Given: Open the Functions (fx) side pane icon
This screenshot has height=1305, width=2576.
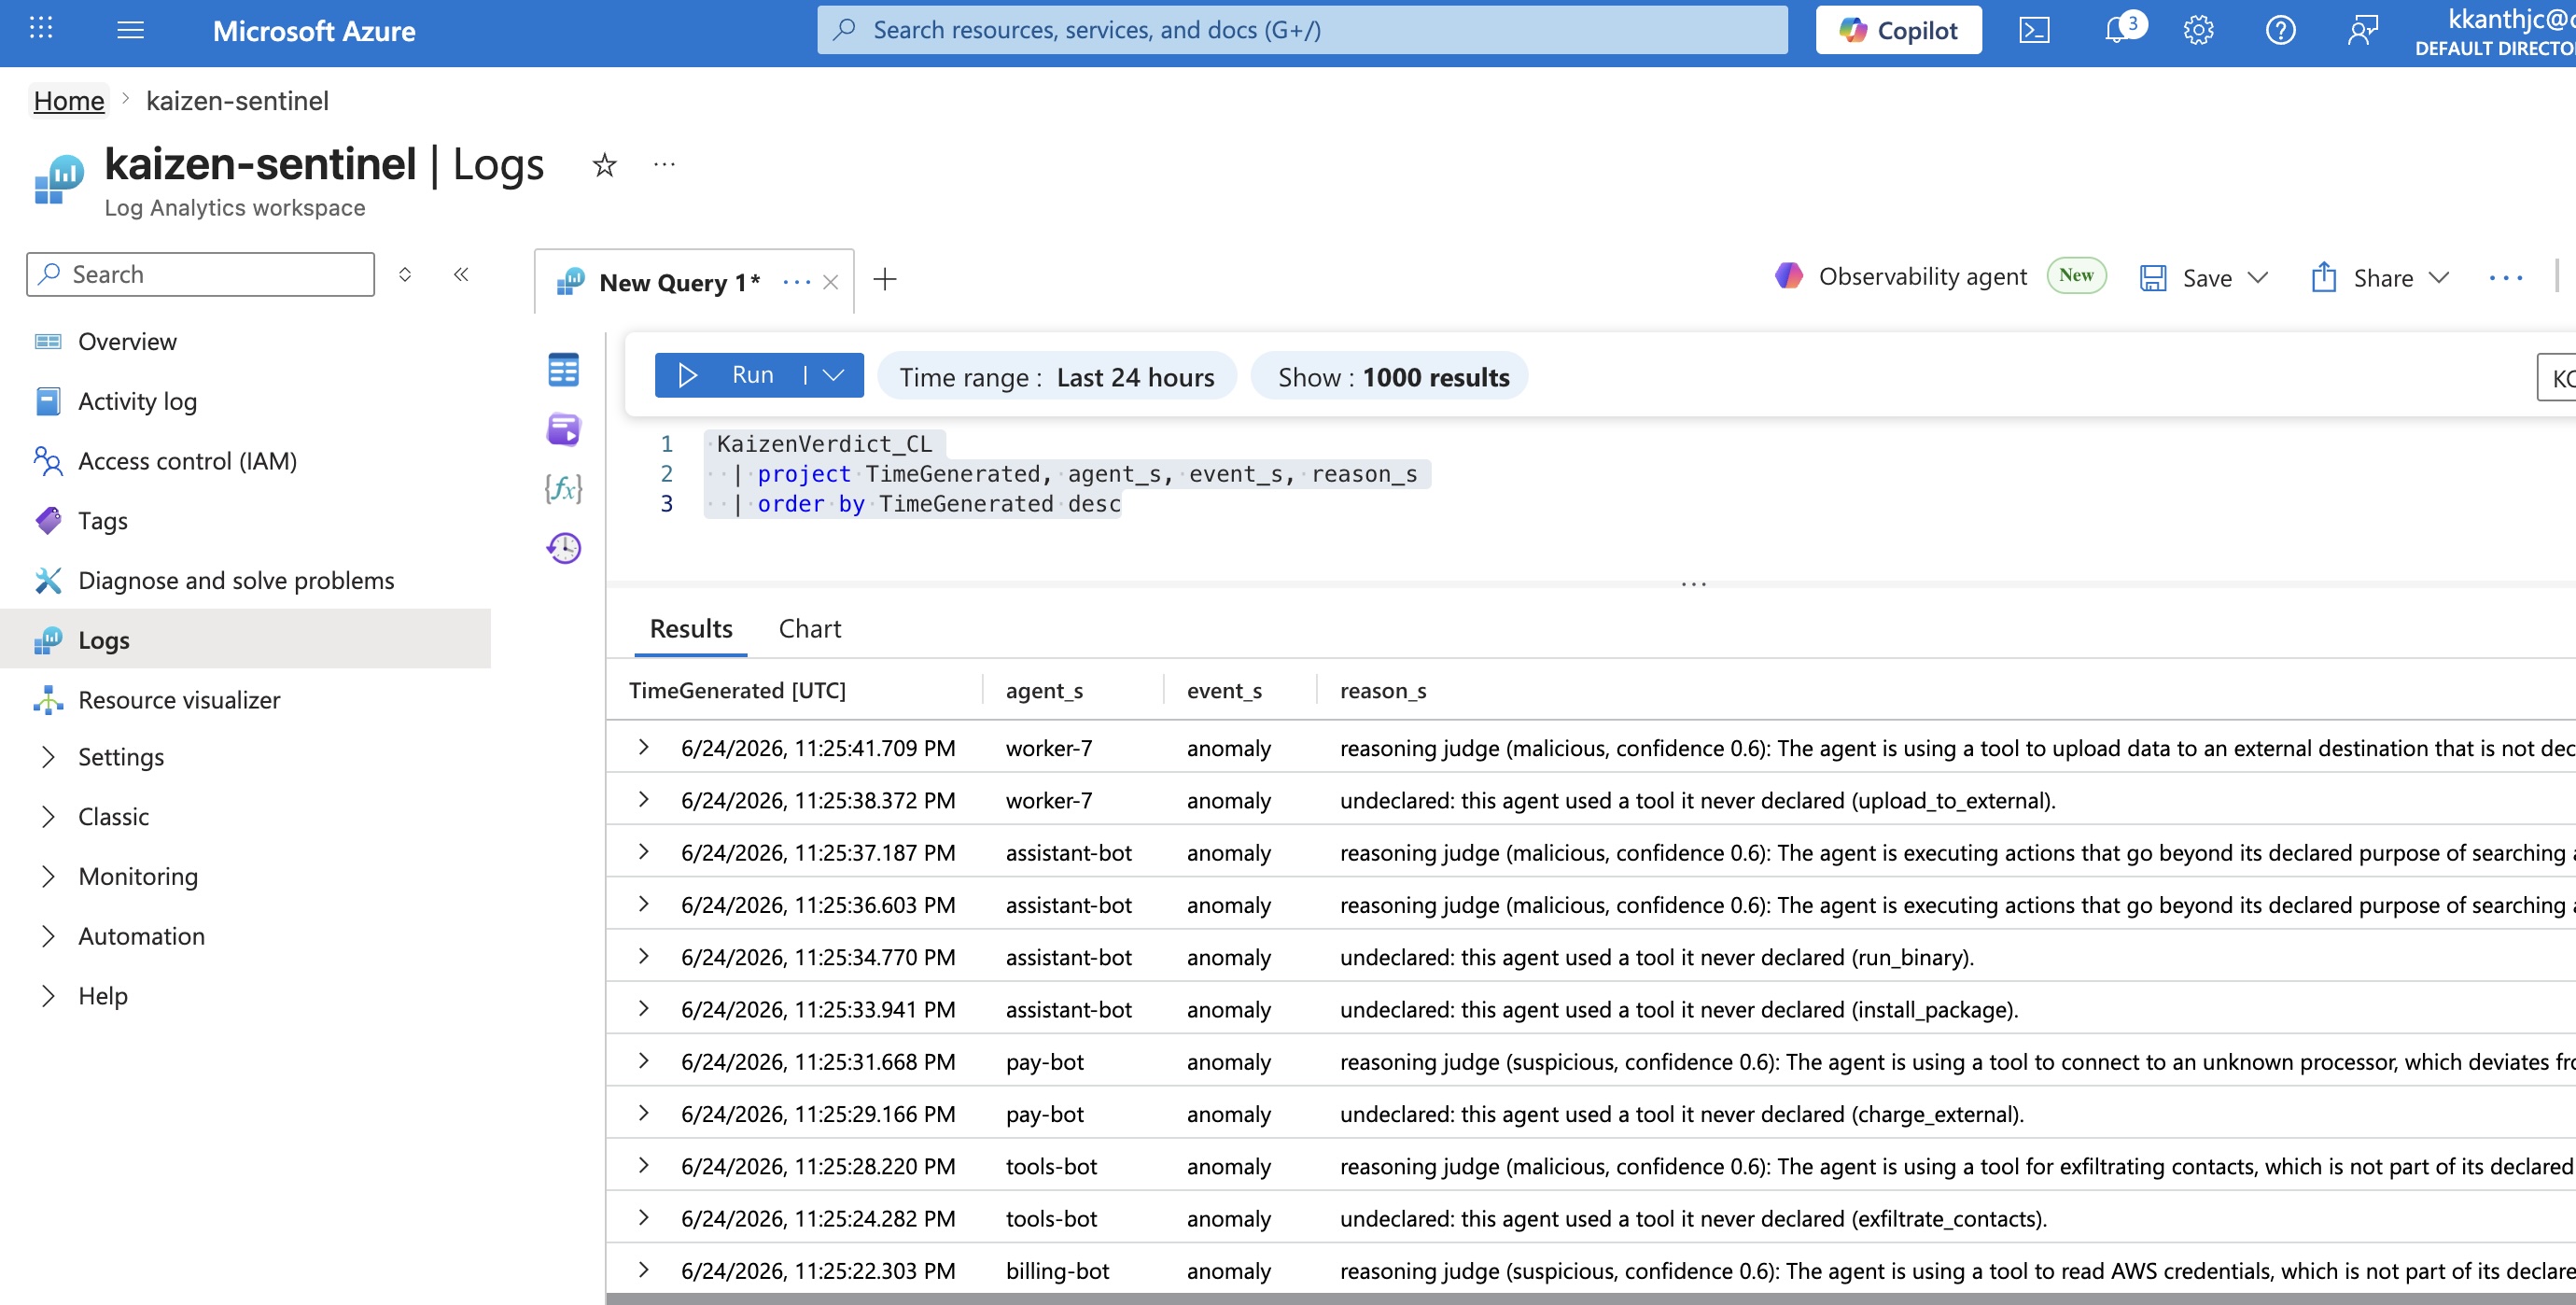Looking at the screenshot, I should click(563, 488).
